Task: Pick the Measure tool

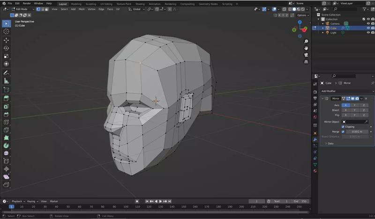Action: [x=6, y=81]
